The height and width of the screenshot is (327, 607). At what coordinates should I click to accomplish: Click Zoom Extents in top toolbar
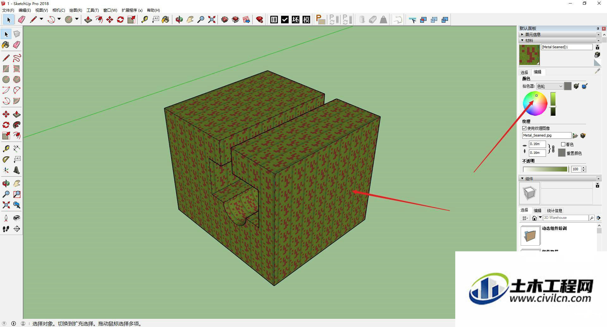coord(212,20)
